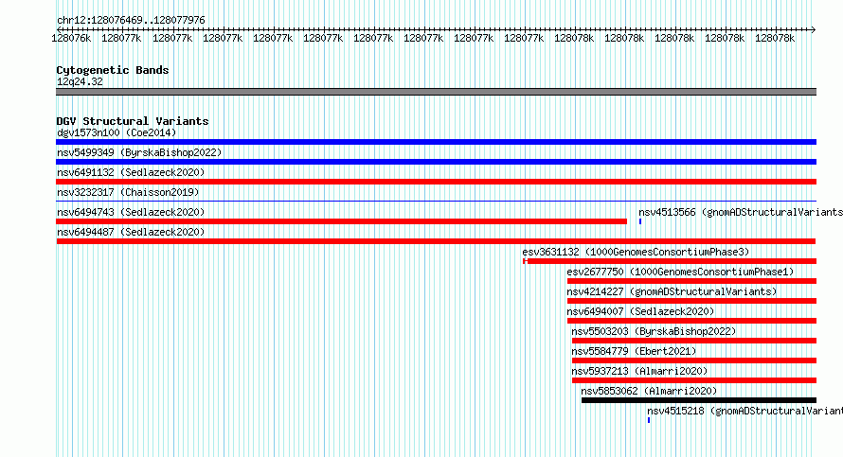Open esv2677750 (1000GenomesConsortiumPhase1) label
The width and height of the screenshot is (843, 457).
tap(680, 272)
